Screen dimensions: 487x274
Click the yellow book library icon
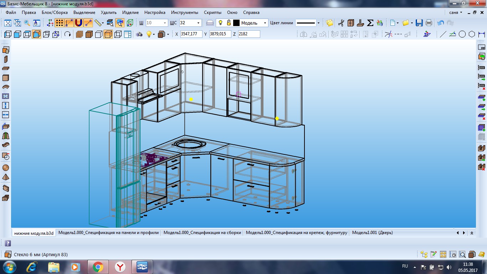(x=482, y=254)
